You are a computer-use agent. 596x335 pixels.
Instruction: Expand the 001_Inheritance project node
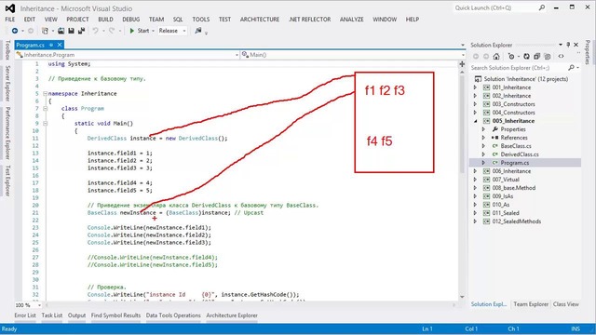pyautogui.click(x=475, y=87)
